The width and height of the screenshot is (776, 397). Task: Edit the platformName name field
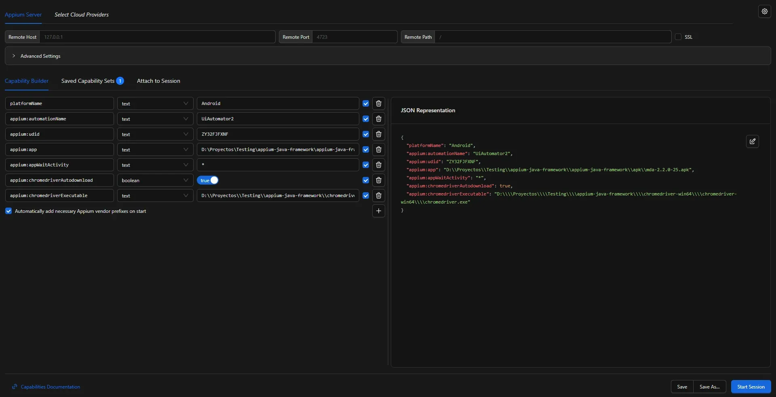coord(59,103)
